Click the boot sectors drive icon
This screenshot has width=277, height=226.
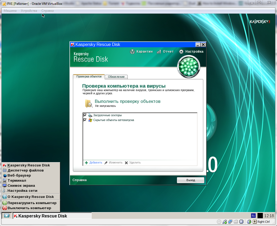pos(90,115)
